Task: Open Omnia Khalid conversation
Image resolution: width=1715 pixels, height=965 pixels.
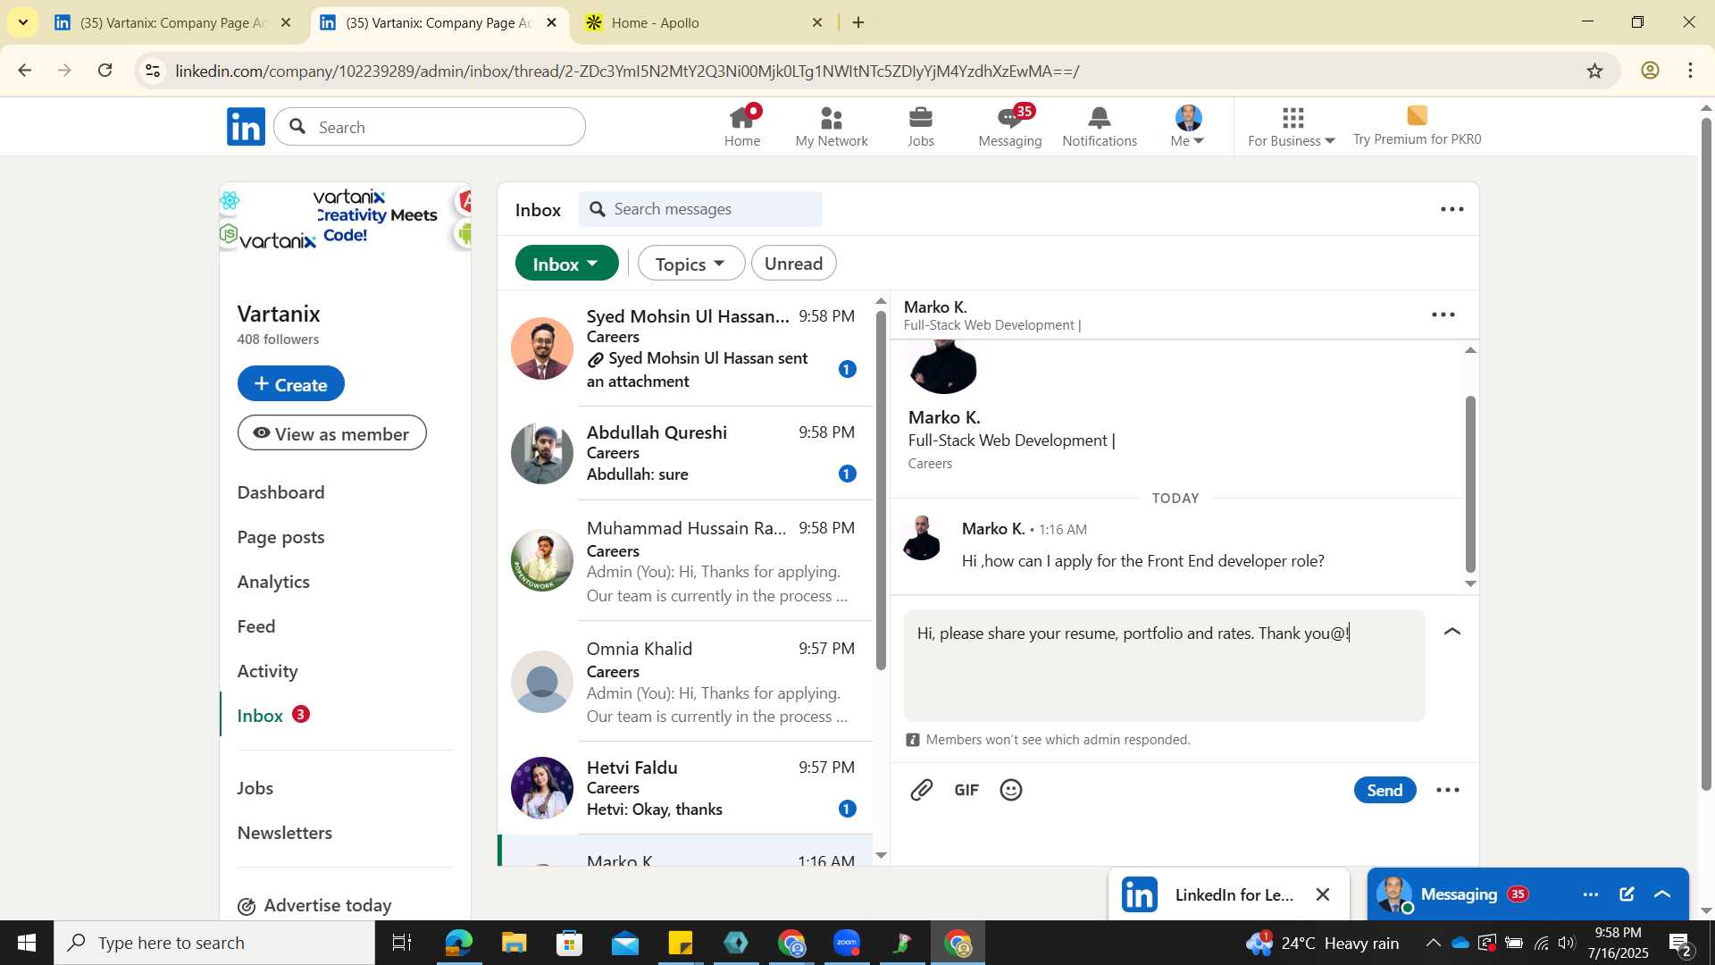Action: point(685,682)
